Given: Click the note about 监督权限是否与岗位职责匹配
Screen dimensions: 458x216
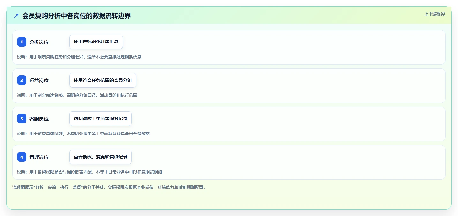Looking at the screenshot, I should 89,172.
